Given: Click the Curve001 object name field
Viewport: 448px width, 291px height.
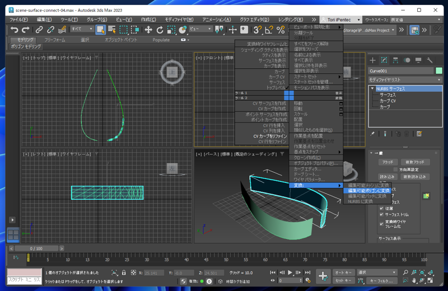Looking at the screenshot, I should [x=401, y=71].
